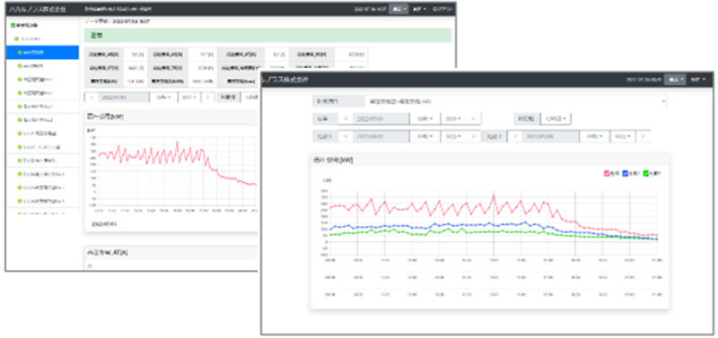The image size is (718, 338).
Task: Click previous-date arrow in the 比較2 row
Action: tap(515, 136)
